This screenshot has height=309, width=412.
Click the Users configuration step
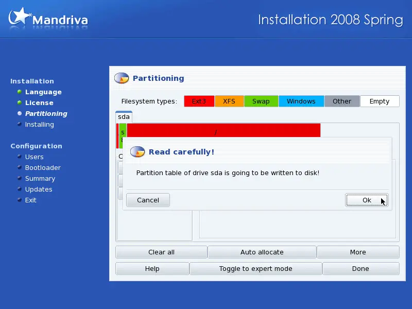click(34, 157)
